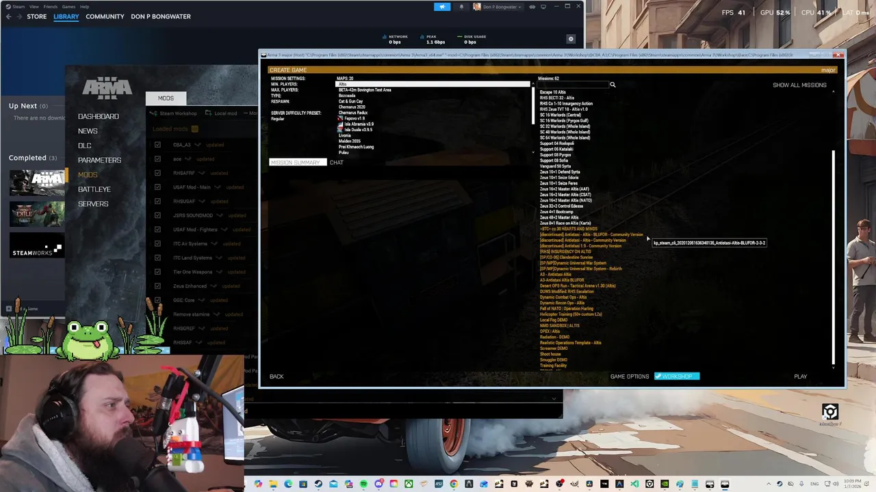876x492 pixels.
Task: Click the Steam forward navigation arrow
Action: (19, 16)
